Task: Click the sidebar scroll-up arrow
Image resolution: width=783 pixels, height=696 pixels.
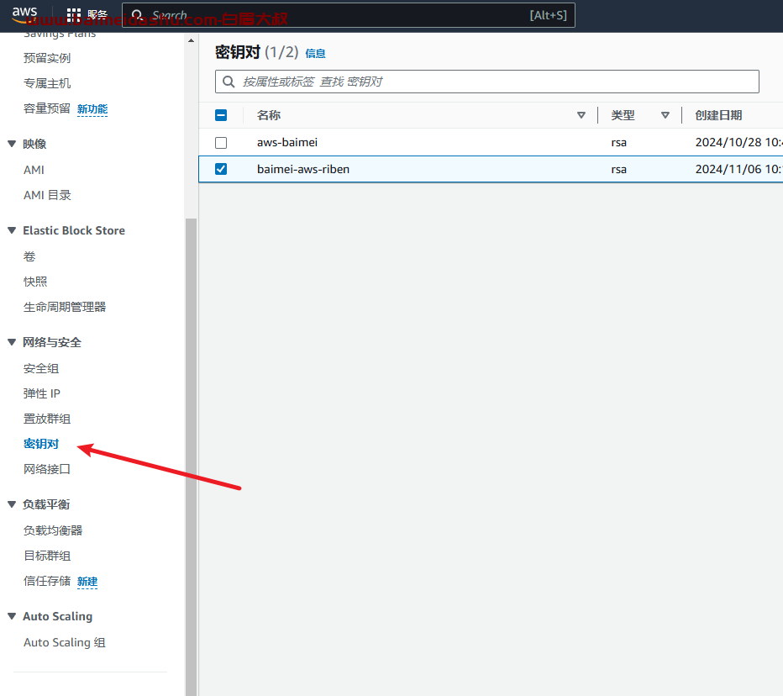Action: pos(191,40)
